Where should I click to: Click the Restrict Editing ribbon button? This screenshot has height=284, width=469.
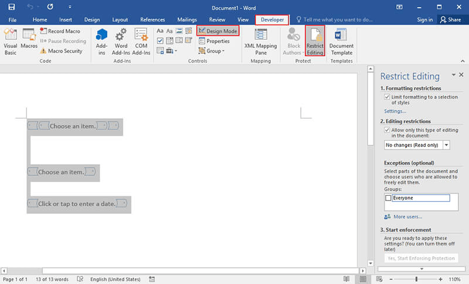pos(315,41)
